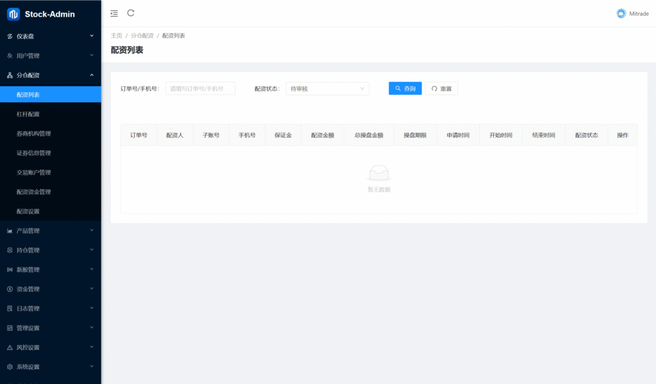Image resolution: width=656 pixels, height=384 pixels.
Task: Open 券商机构管理 menu item
Action: pyautogui.click(x=33, y=134)
